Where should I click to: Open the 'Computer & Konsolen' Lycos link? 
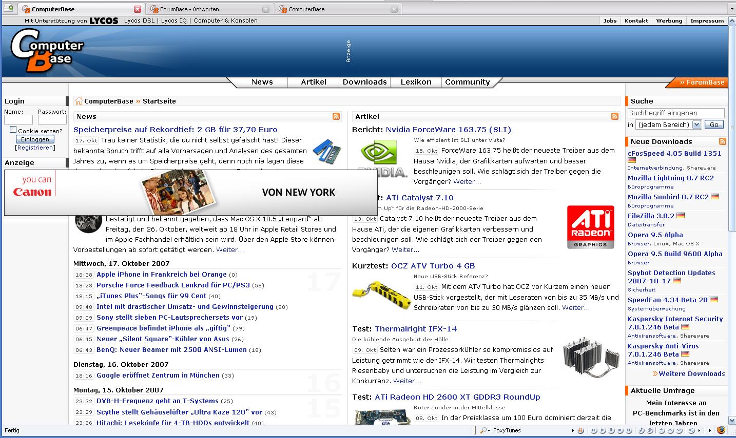pos(225,21)
